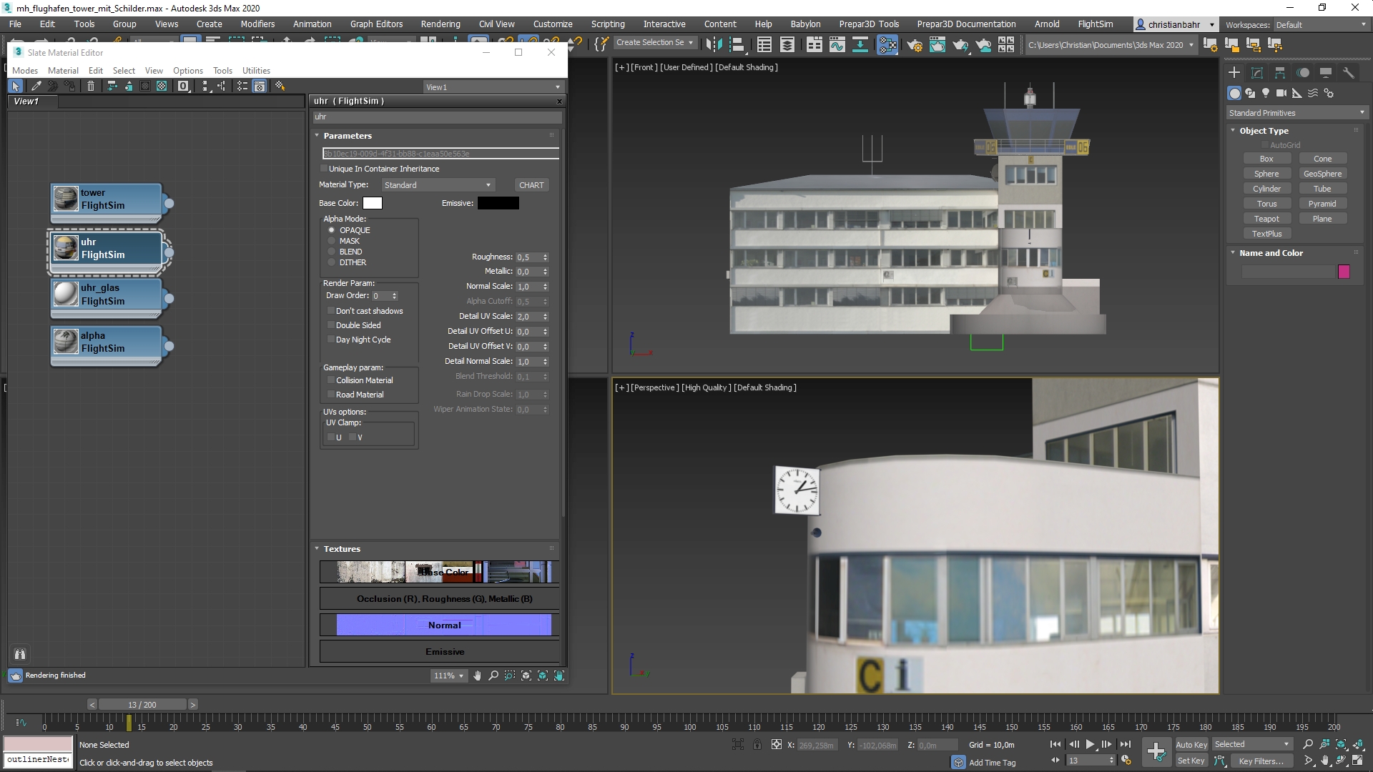This screenshot has width=1373, height=772.
Task: Open the View1 view selector dropdown
Action: [493, 87]
